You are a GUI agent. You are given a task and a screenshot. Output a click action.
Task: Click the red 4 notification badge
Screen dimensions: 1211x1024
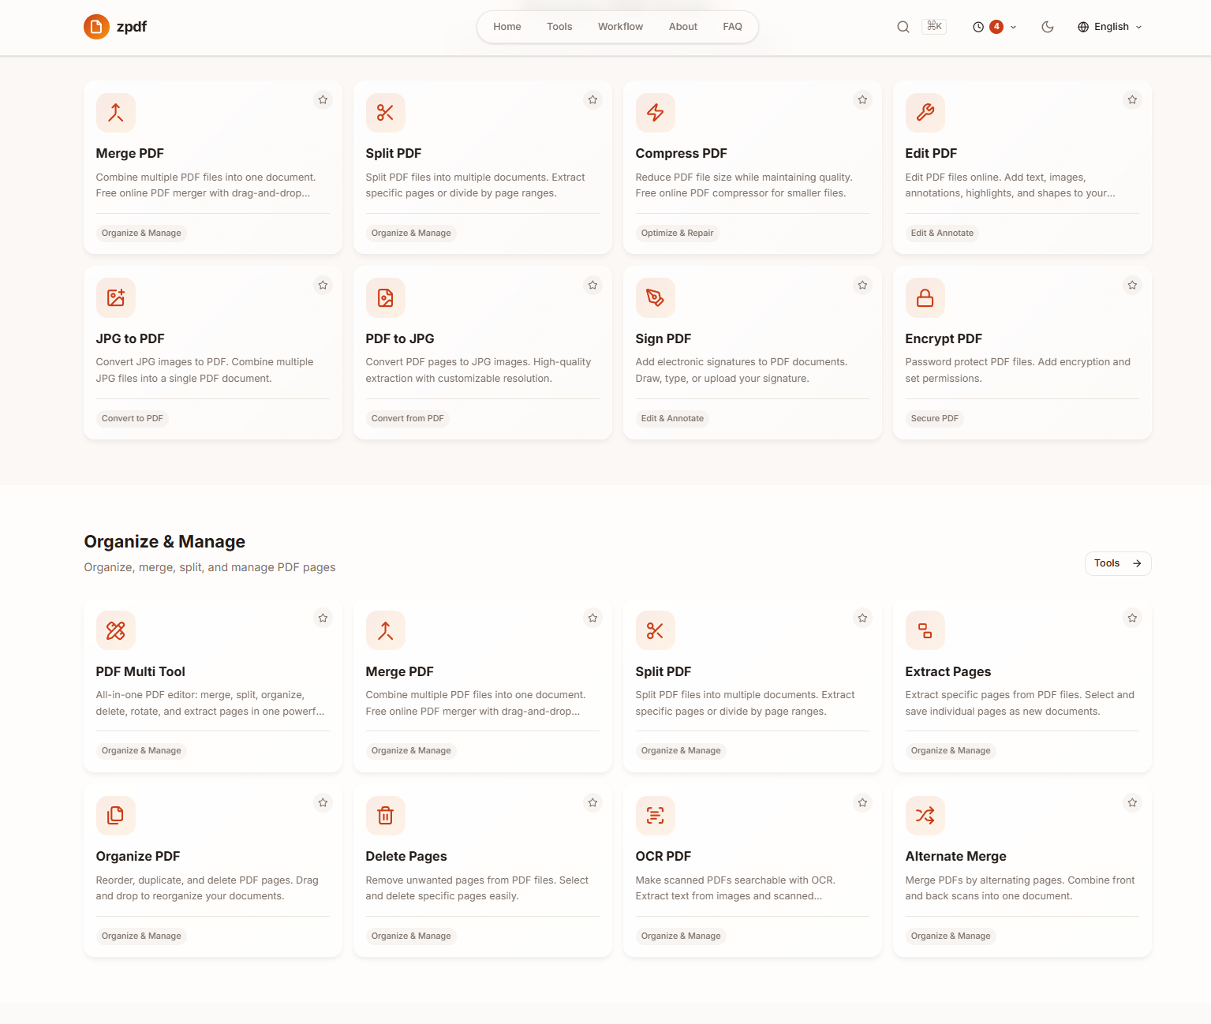click(996, 27)
